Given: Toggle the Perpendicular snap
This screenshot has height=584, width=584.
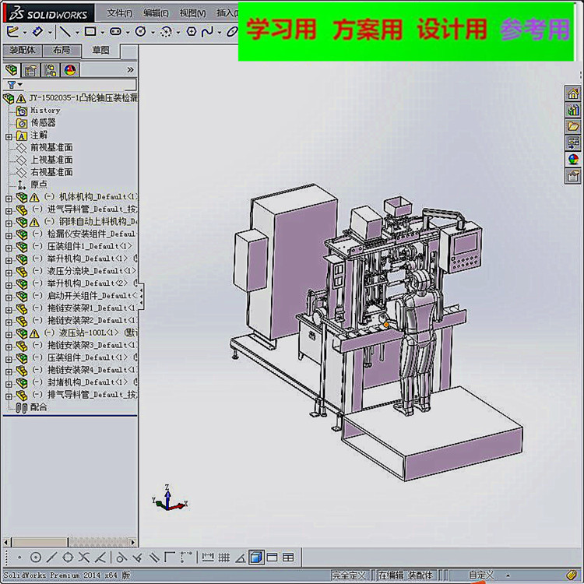Looking at the screenshot, I should coord(137,558).
